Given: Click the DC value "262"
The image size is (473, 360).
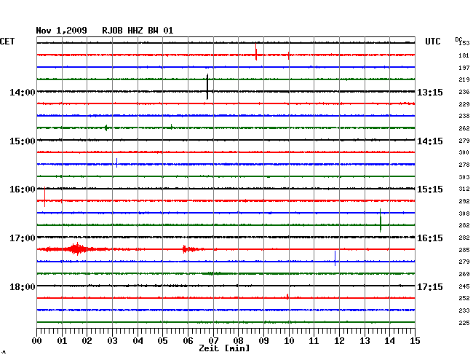Looking at the screenshot, I should point(464,128).
